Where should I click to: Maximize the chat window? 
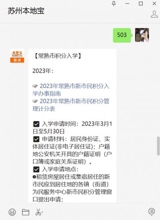click(141, 4)
